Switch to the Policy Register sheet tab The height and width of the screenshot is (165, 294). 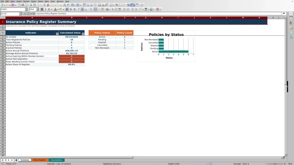(x=40, y=160)
